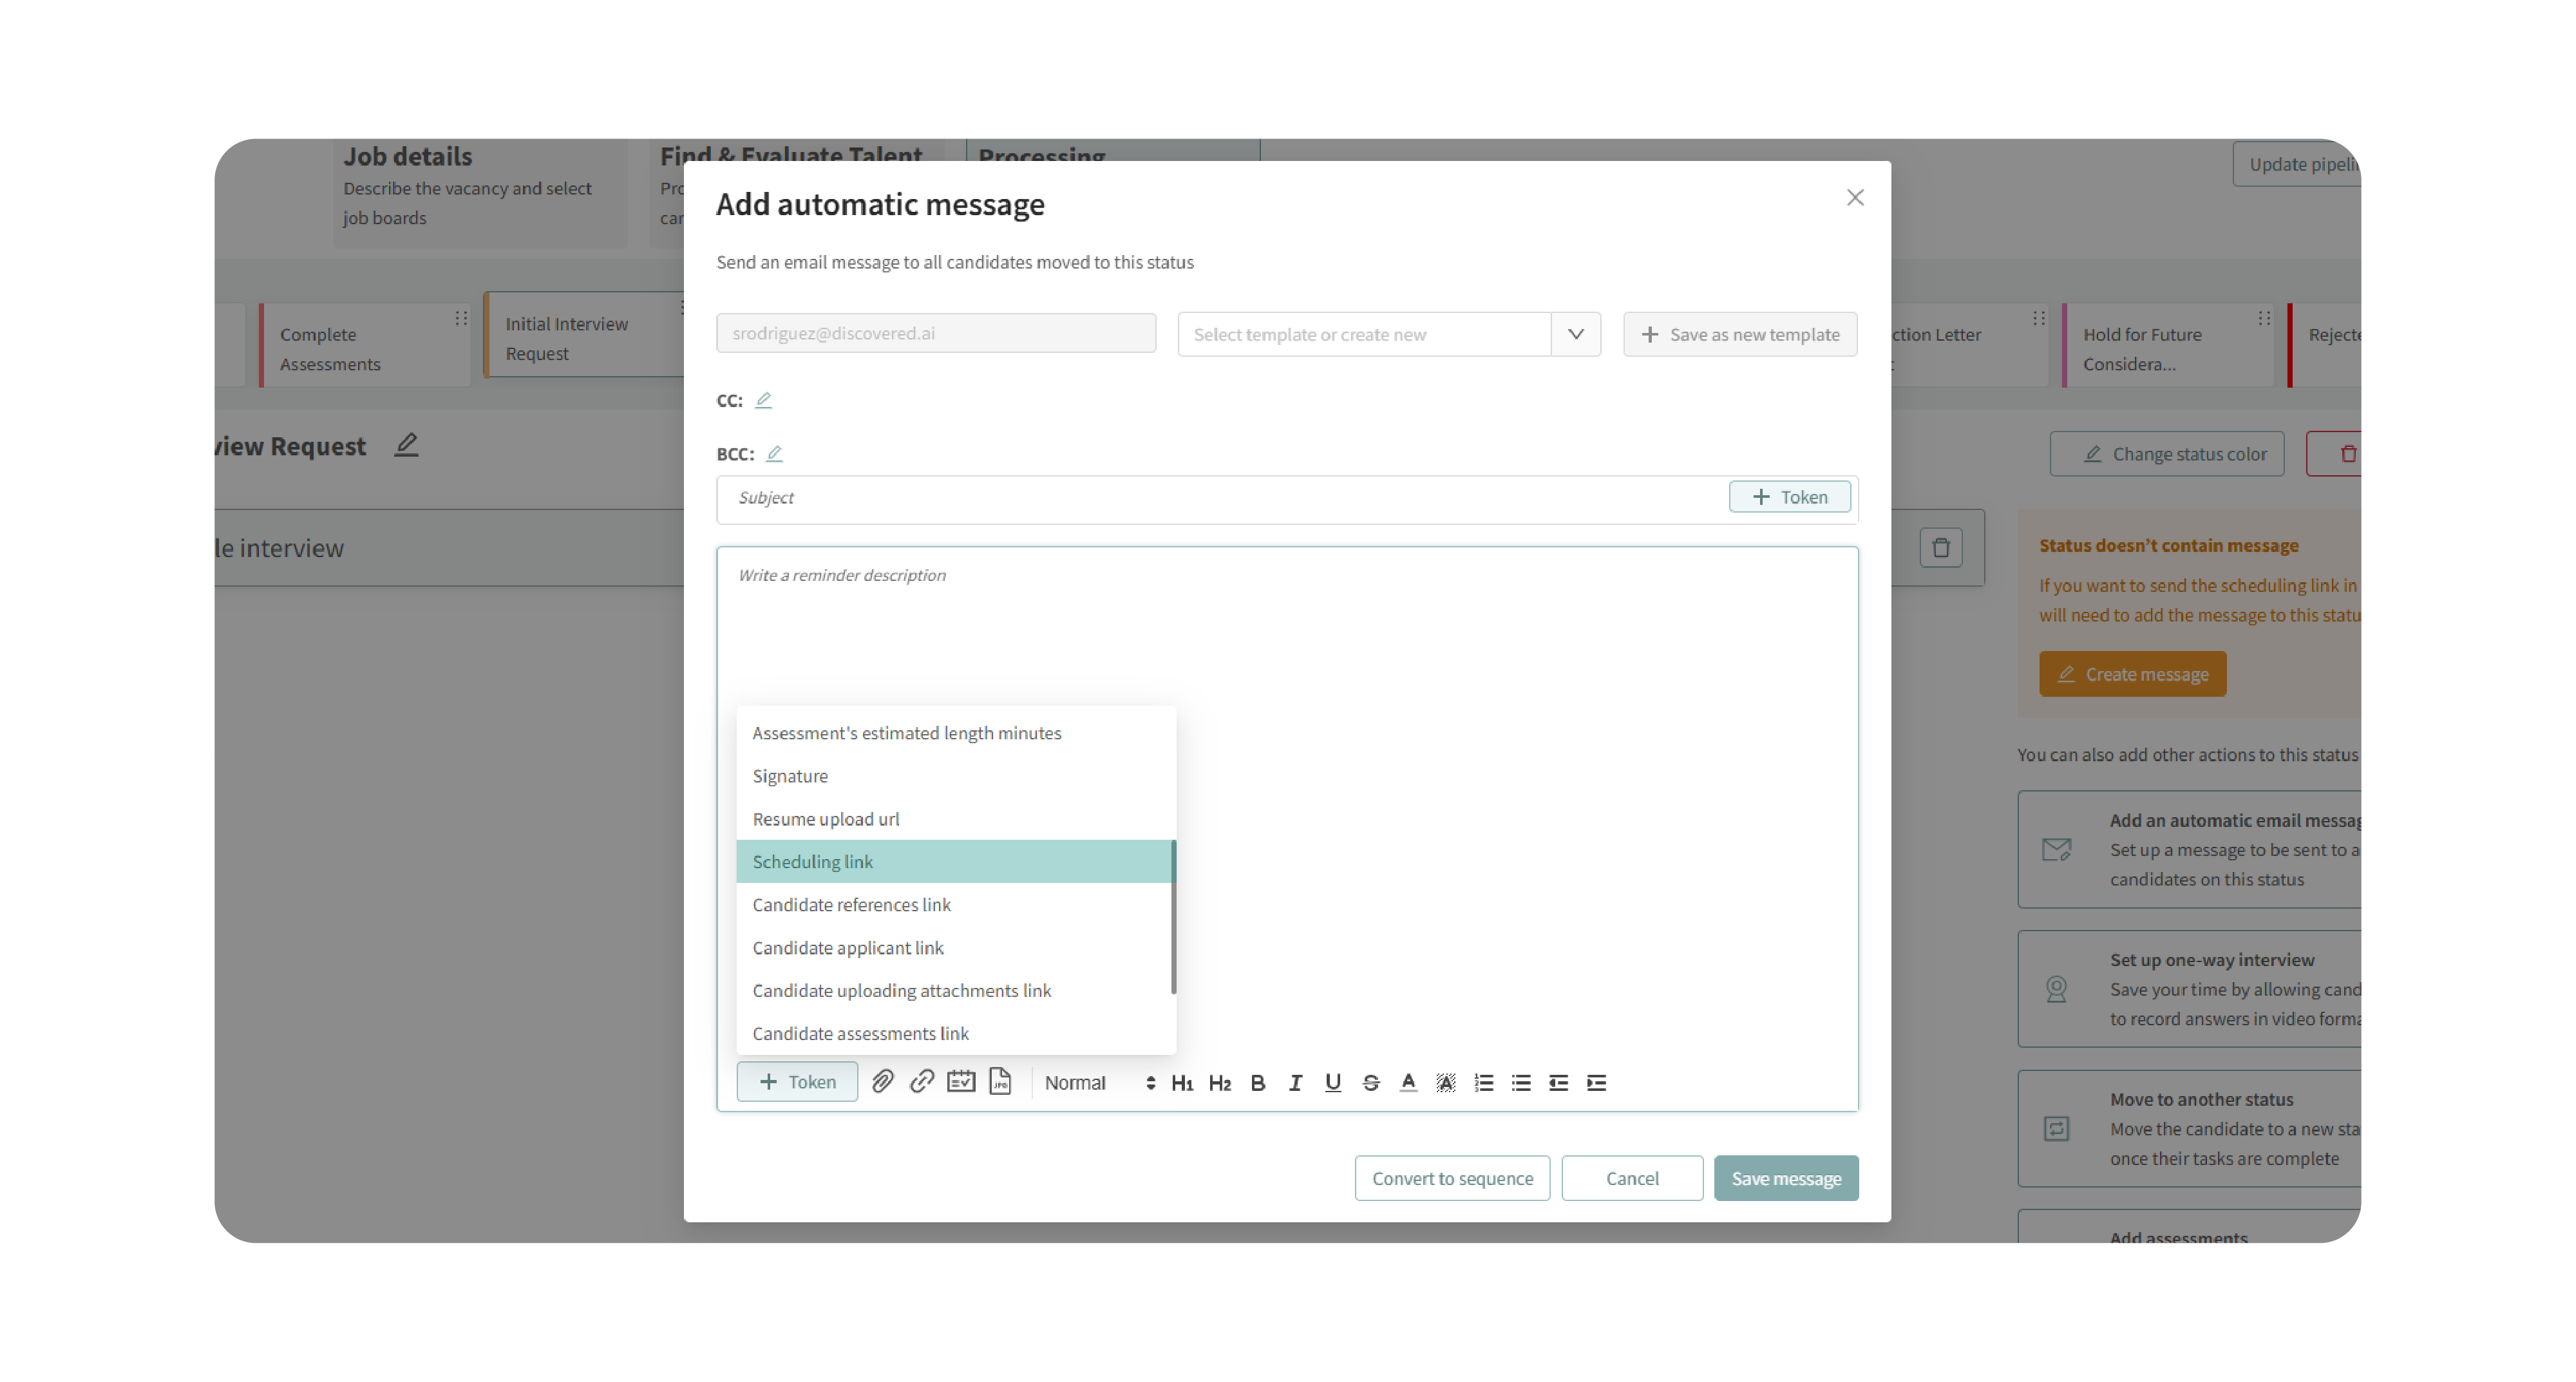The height and width of the screenshot is (1382, 2576).
Task: Click the JPG image file icon
Action: 1000,1081
